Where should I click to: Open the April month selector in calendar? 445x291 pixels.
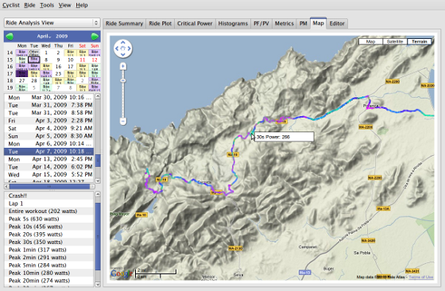(x=44, y=37)
